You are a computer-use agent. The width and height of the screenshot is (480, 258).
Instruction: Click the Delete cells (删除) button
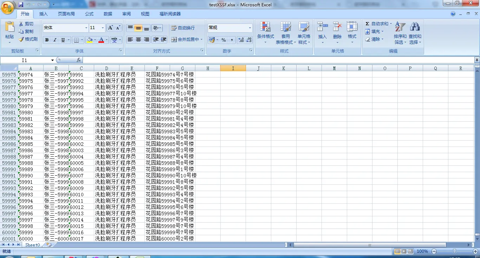(337, 33)
